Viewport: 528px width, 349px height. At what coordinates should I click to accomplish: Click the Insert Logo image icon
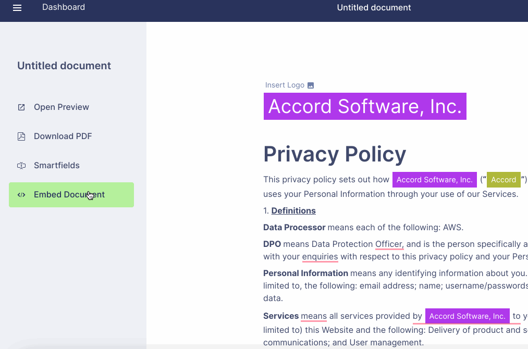tap(311, 85)
